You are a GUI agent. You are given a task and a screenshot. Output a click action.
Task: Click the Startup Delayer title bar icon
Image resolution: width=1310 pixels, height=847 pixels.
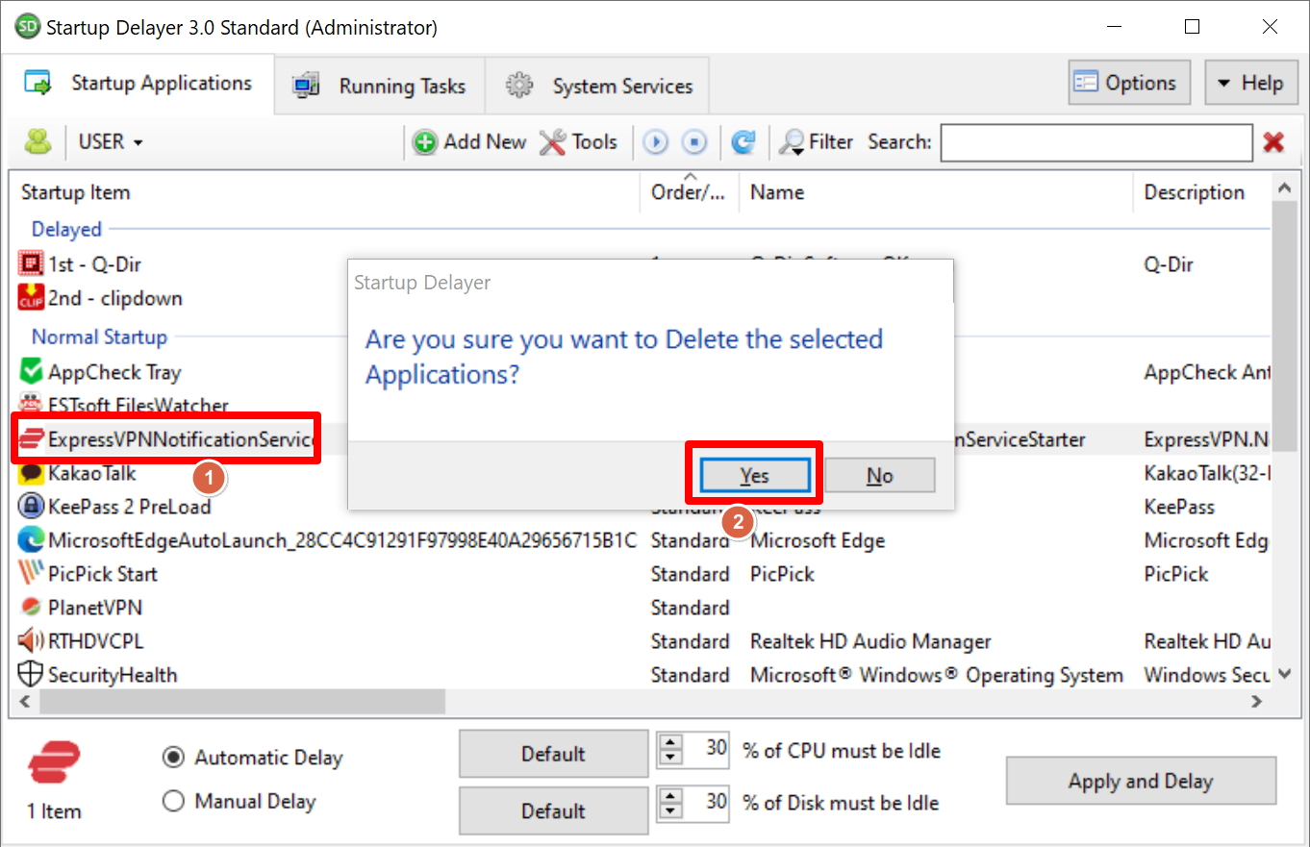pyautogui.click(x=27, y=27)
